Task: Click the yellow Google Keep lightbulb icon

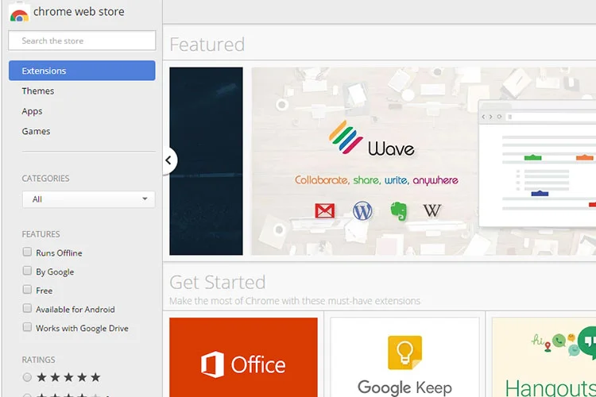Action: point(404,353)
